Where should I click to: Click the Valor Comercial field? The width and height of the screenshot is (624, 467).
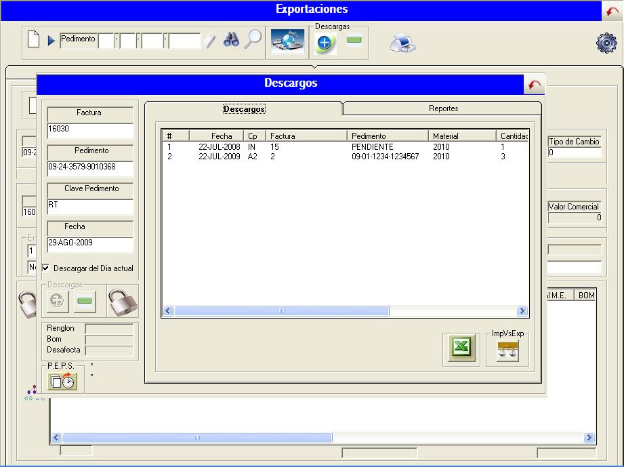(x=575, y=218)
